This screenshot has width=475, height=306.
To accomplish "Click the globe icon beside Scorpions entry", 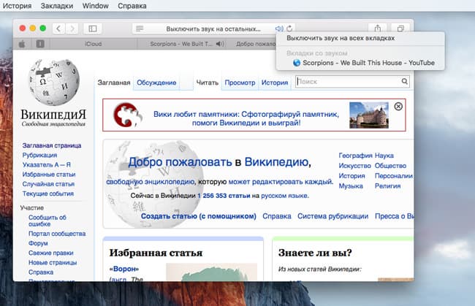I will (297, 63).
